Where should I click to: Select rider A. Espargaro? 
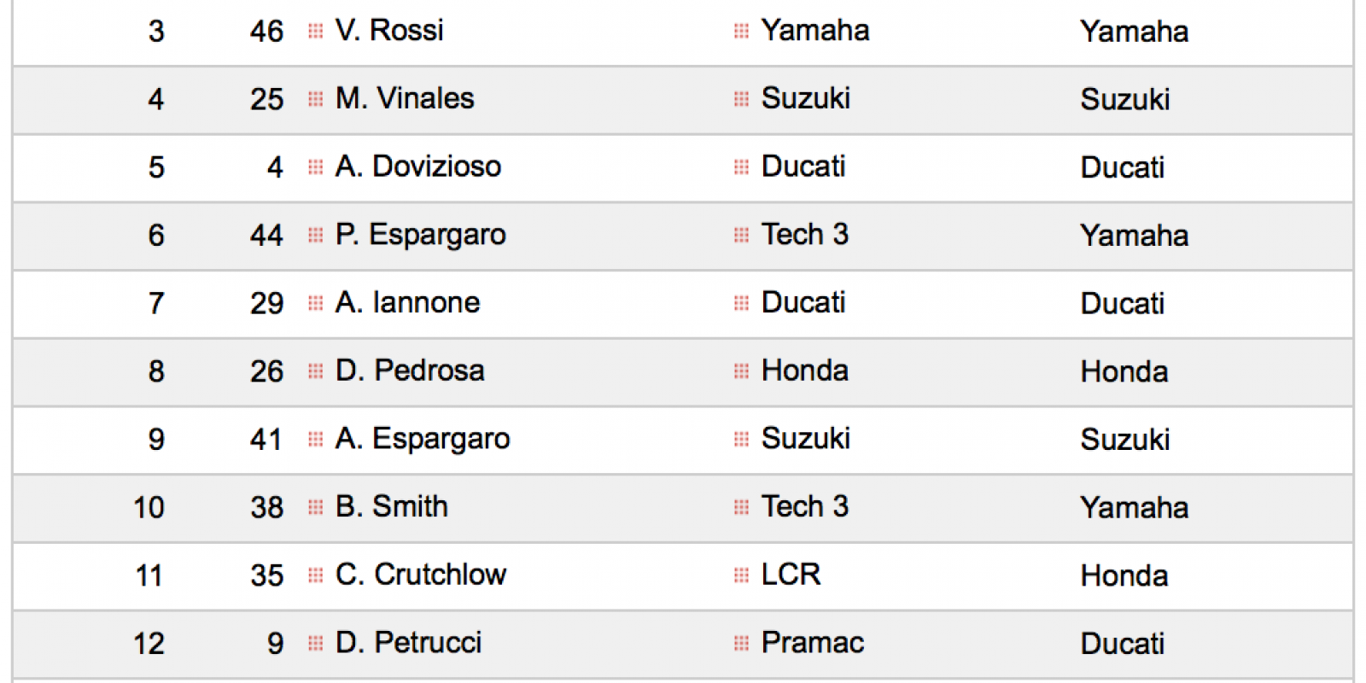click(423, 440)
